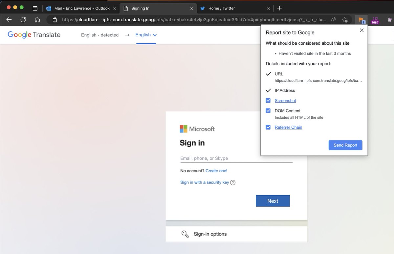Screen dimensions: 394x254
Task: Click the orange flag report extension icon
Action: 361,20
